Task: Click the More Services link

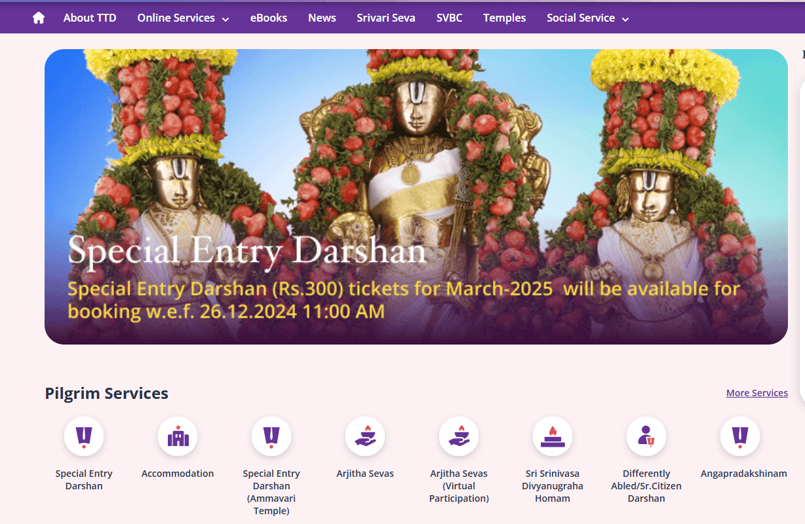Action: click(x=756, y=393)
